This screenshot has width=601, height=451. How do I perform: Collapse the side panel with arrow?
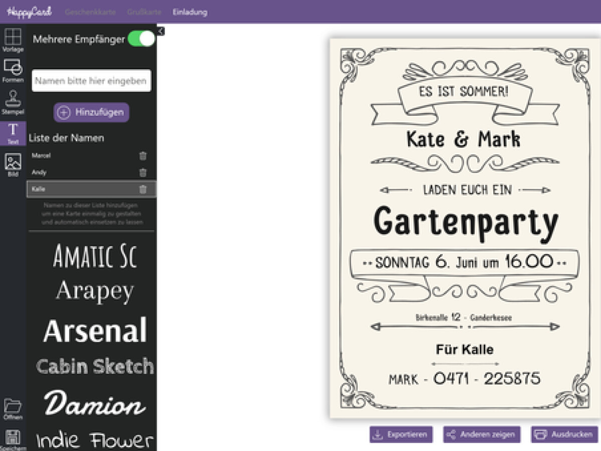(x=160, y=31)
